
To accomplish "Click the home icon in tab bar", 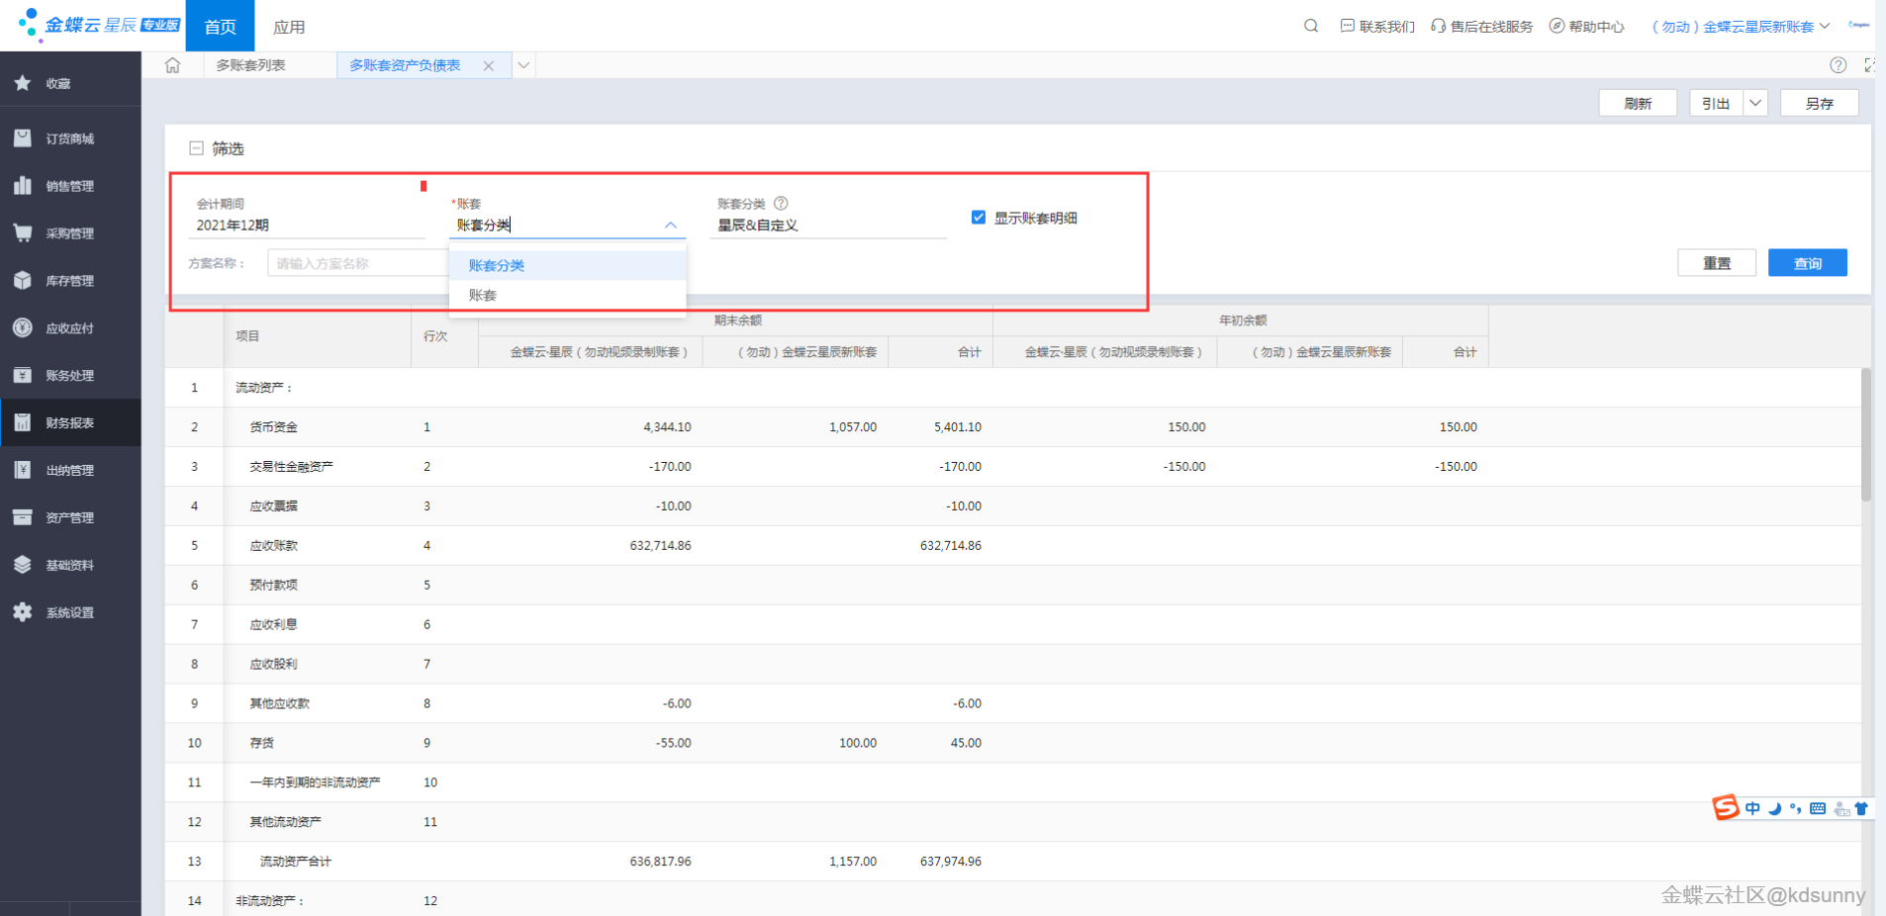I will 172,65.
